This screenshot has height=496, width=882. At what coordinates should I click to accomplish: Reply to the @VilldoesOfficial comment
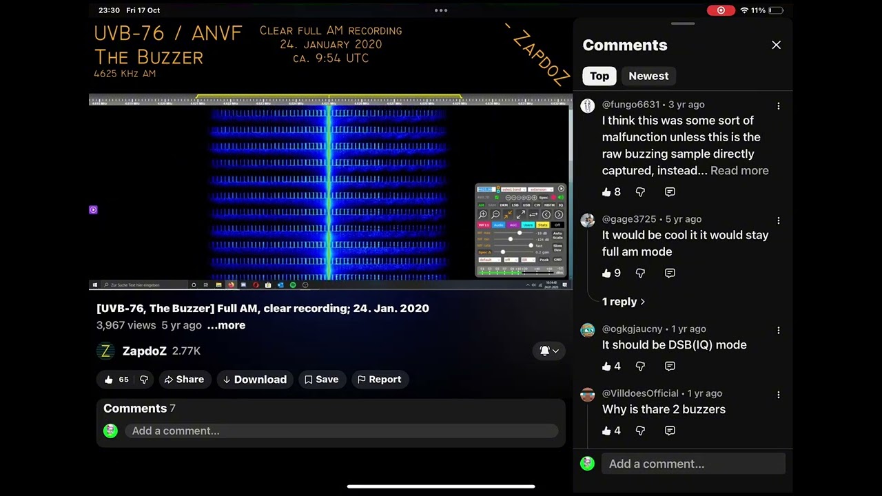[670, 431]
